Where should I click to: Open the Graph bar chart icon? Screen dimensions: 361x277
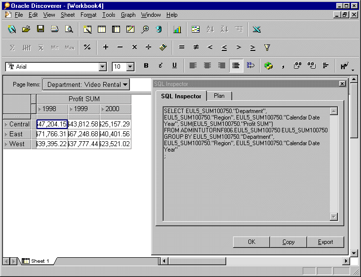(177, 29)
